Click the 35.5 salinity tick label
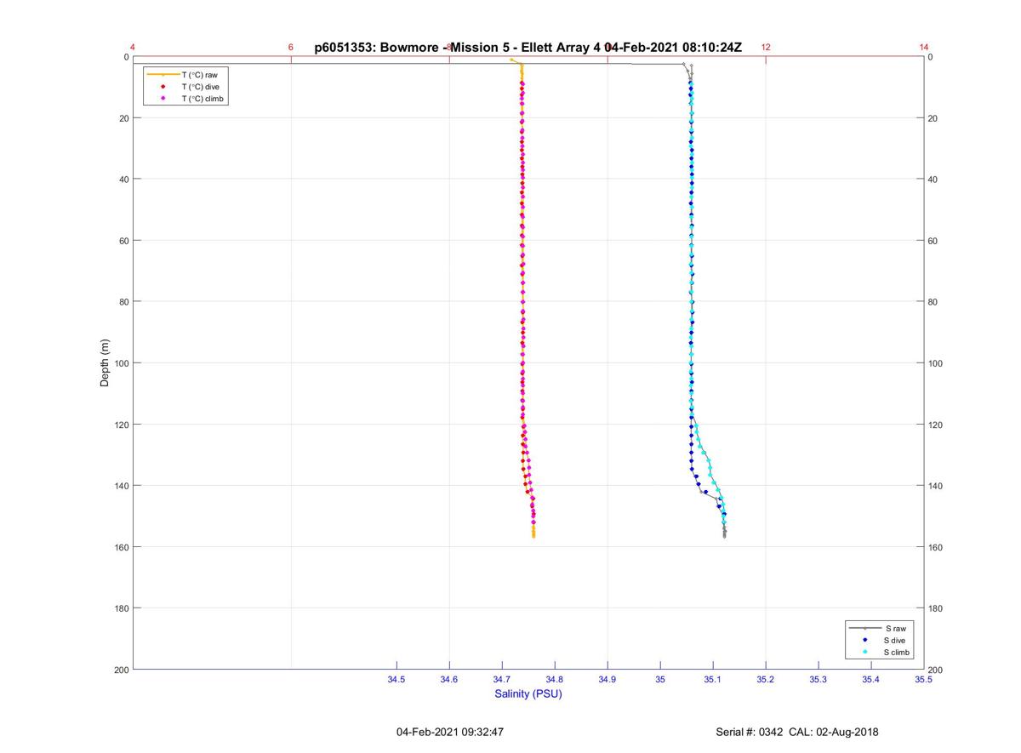Image resolution: width=1021 pixels, height=753 pixels. click(924, 679)
